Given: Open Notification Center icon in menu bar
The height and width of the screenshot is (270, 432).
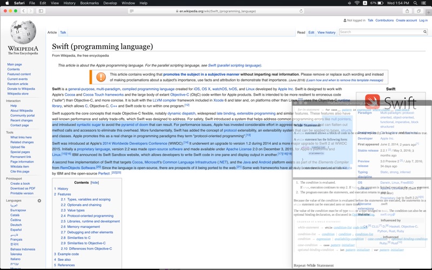Looking at the screenshot, I should tap(423, 3).
